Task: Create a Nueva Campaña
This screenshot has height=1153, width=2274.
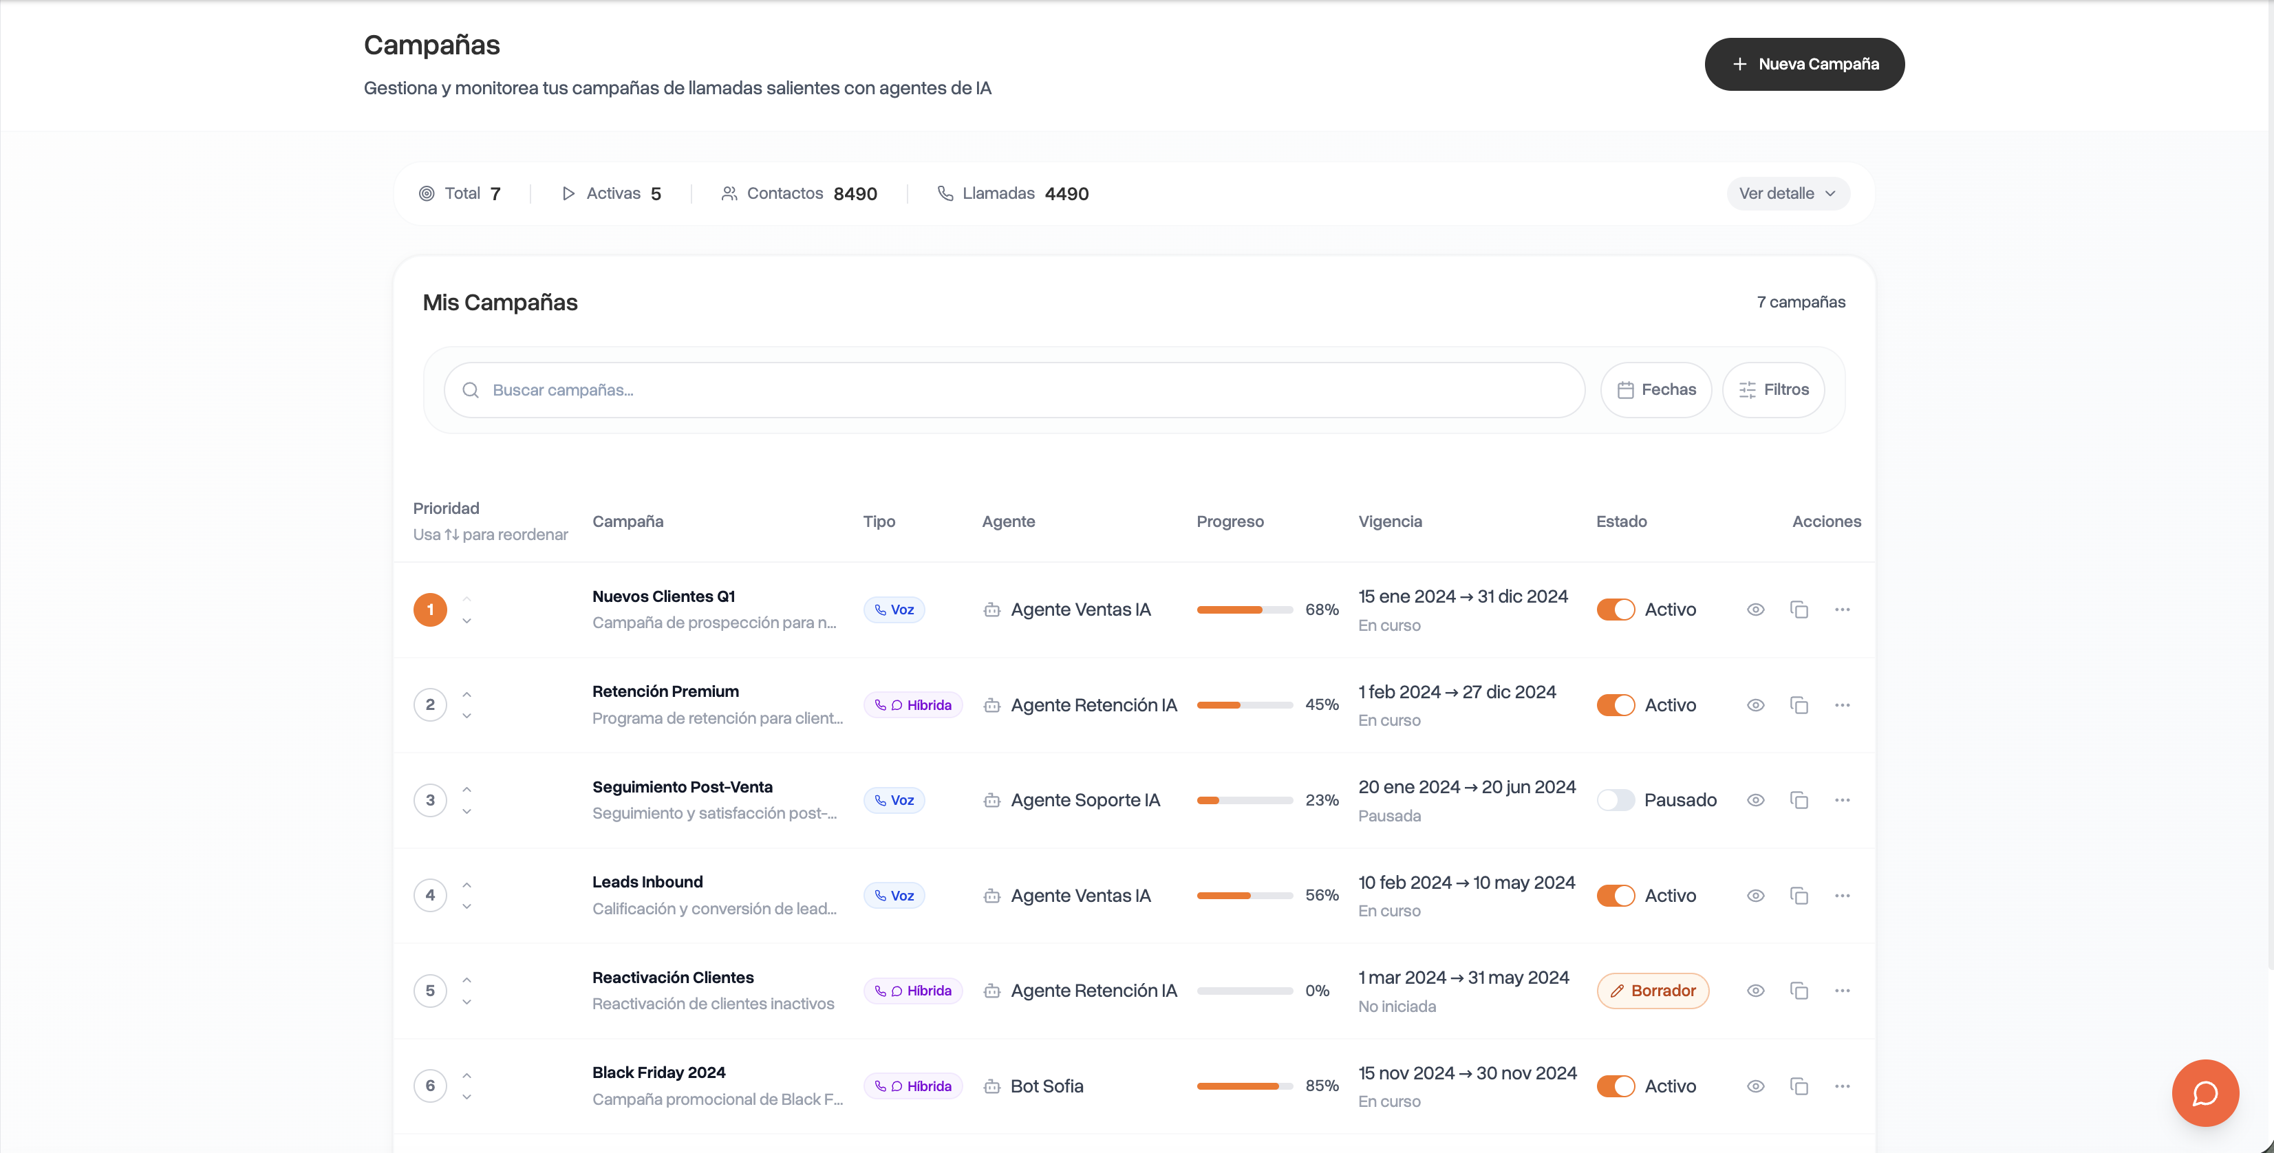Action: pyautogui.click(x=1803, y=63)
